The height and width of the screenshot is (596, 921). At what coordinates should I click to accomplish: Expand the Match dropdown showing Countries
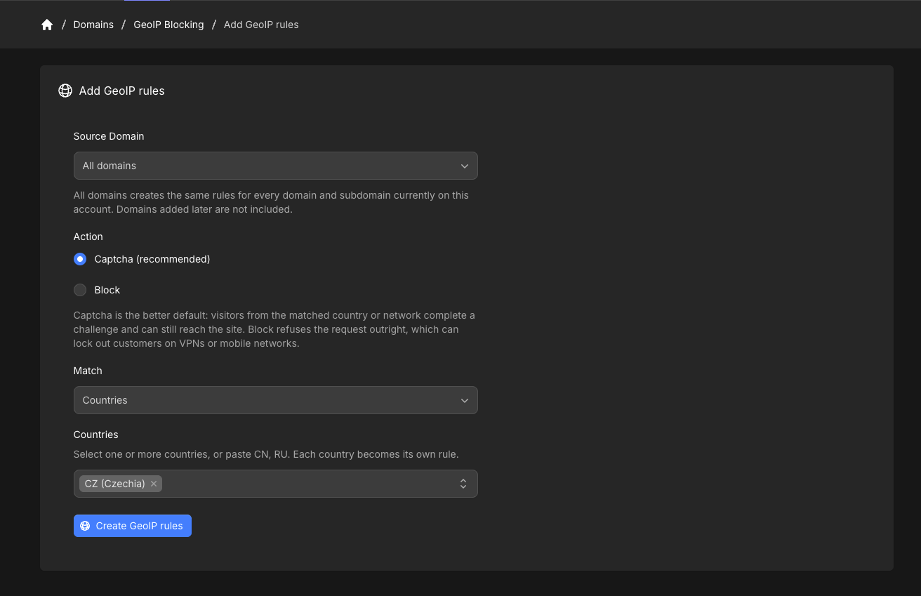276,400
